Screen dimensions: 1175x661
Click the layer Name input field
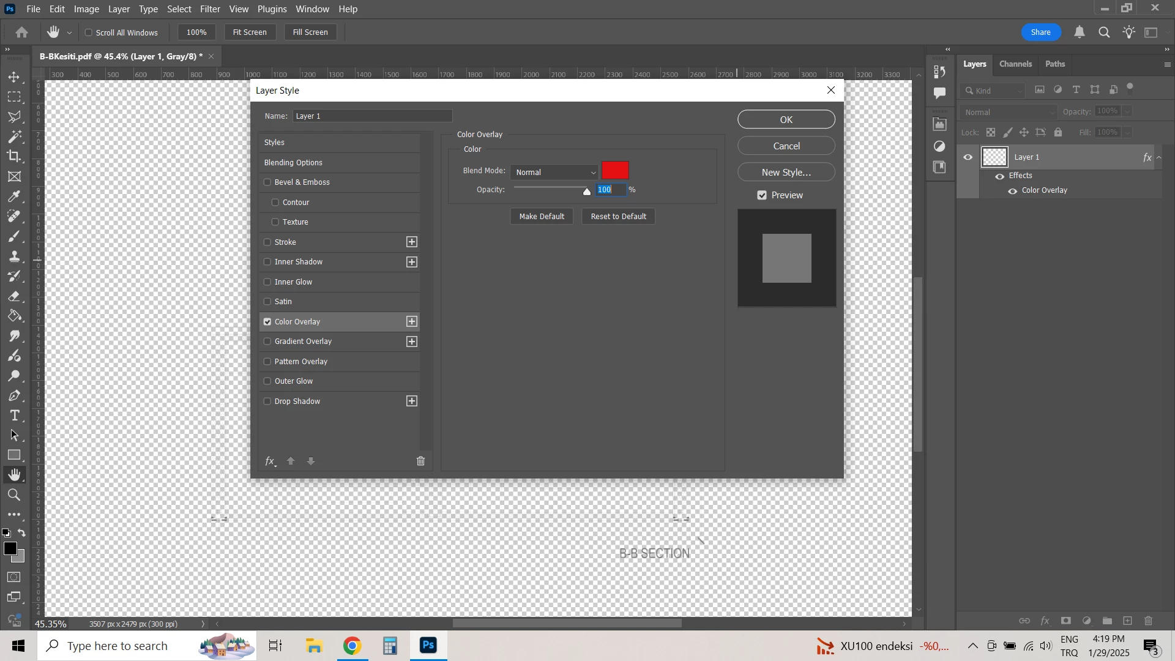click(x=373, y=116)
